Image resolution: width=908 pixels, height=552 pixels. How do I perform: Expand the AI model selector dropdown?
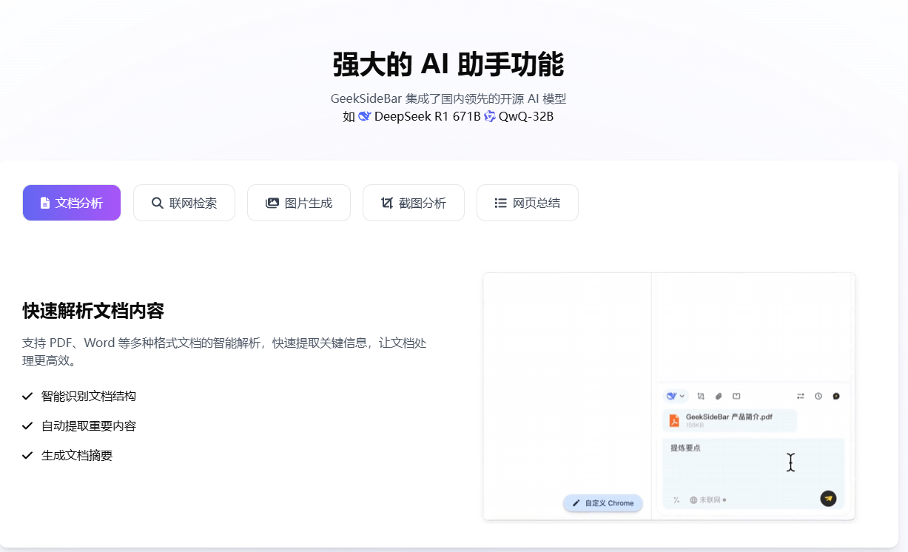coord(682,396)
